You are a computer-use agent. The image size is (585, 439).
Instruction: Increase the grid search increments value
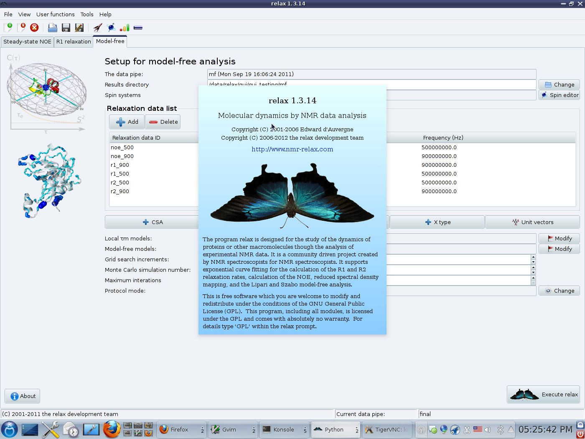(533, 257)
